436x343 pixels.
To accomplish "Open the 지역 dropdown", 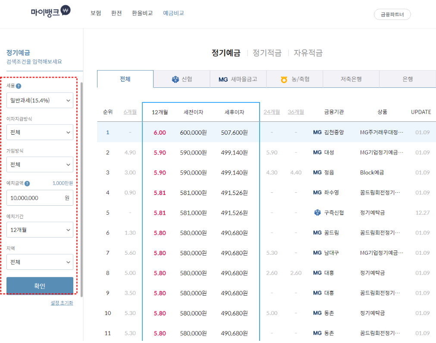I will 40,262.
